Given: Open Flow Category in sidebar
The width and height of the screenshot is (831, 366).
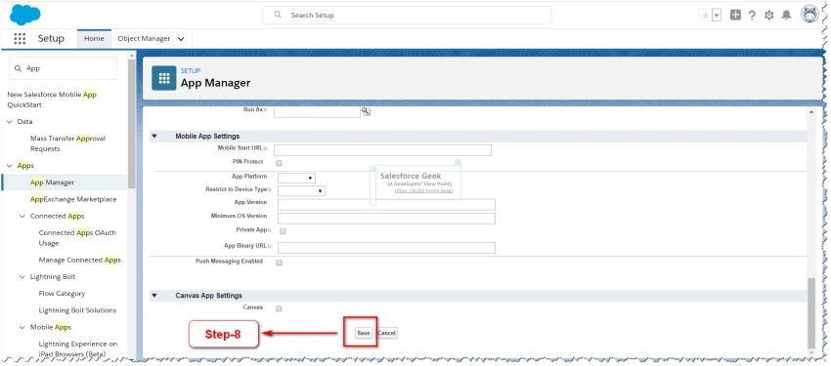Looking at the screenshot, I should (62, 294).
